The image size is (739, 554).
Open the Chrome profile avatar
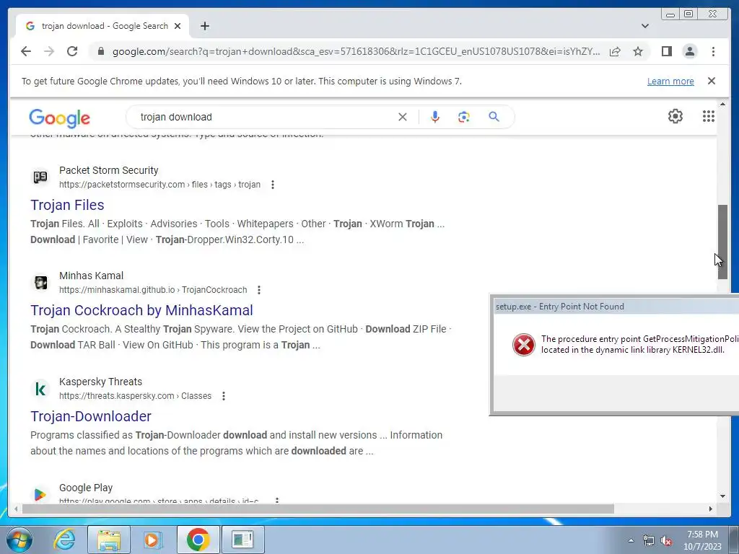[689, 51]
